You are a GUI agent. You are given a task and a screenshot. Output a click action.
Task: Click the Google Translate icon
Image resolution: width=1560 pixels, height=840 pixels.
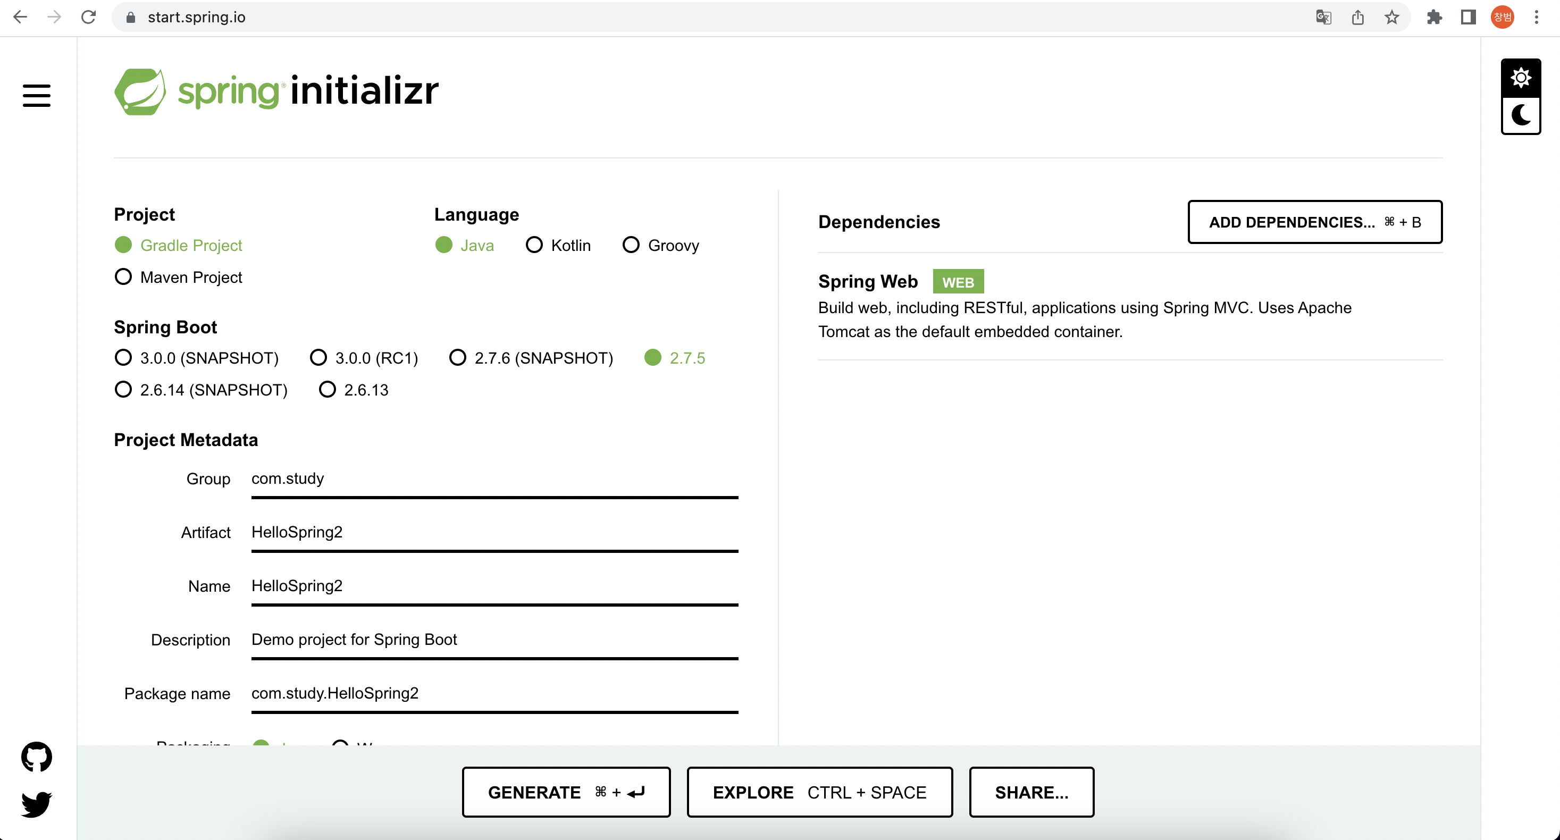(x=1323, y=17)
